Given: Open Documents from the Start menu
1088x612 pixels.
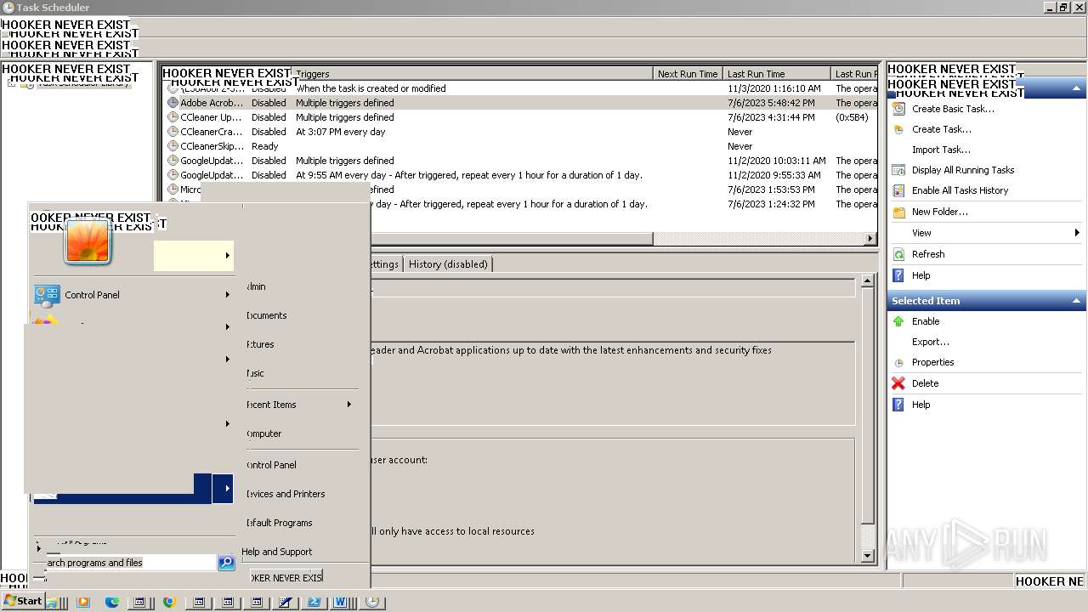Looking at the screenshot, I should point(267,315).
